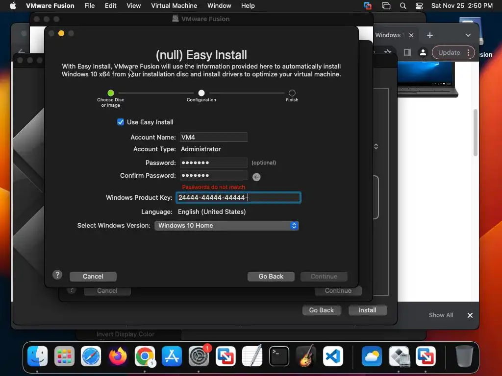Open Launchpad in the Dock
Viewport: 502px width, 376px height.
pyautogui.click(x=64, y=356)
